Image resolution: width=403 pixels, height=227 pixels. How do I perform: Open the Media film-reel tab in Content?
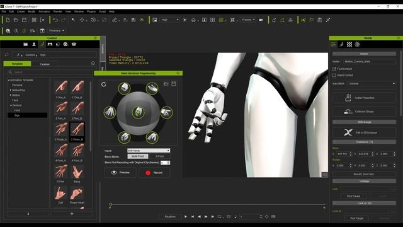[65, 44]
